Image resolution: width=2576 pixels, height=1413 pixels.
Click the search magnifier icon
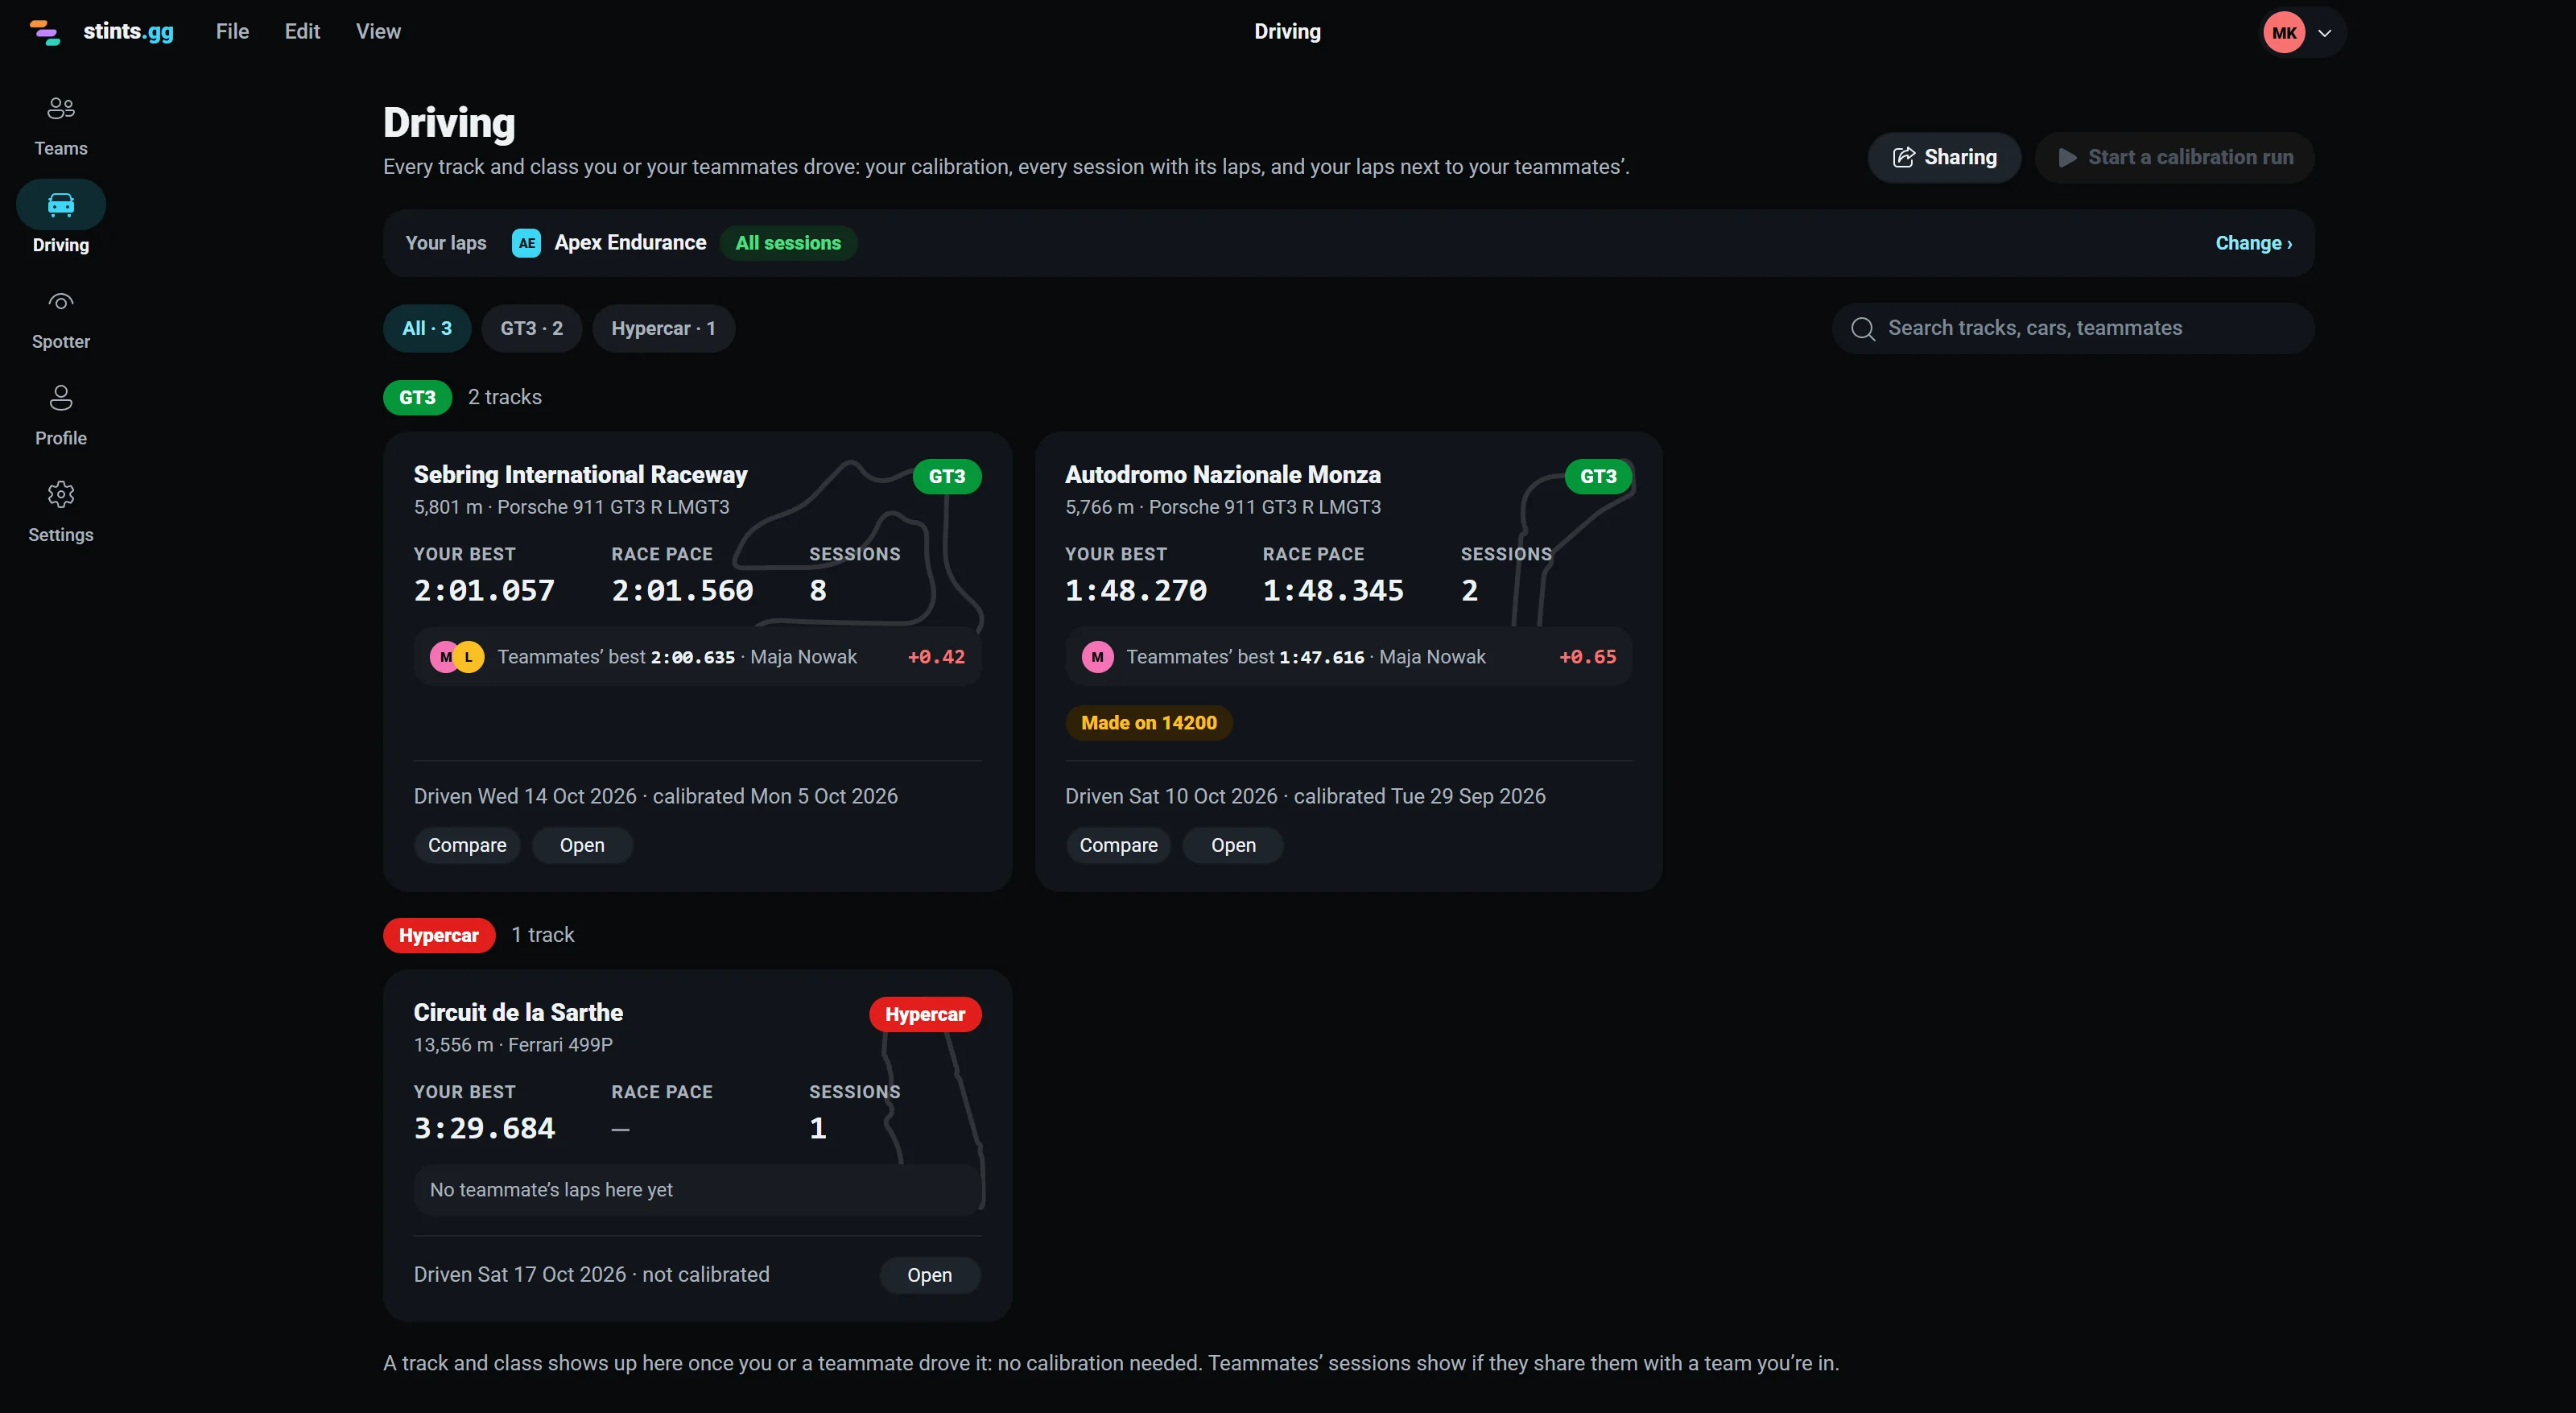(1862, 328)
